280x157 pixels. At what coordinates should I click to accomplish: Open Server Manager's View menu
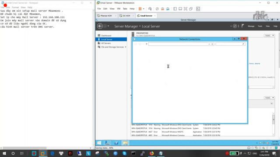click(x=268, y=26)
